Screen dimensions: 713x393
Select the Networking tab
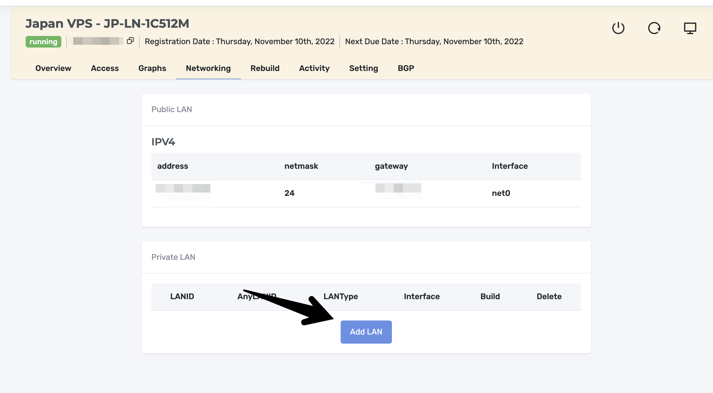pyautogui.click(x=208, y=68)
